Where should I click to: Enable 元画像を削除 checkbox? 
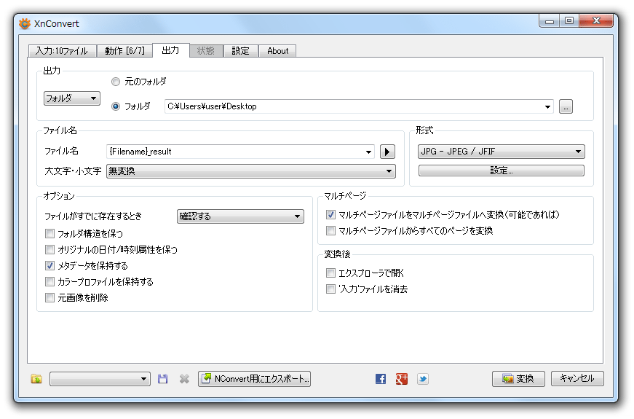click(49, 298)
